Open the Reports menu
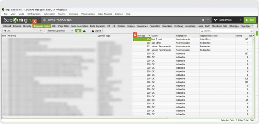259x124 pixels. 62,14
